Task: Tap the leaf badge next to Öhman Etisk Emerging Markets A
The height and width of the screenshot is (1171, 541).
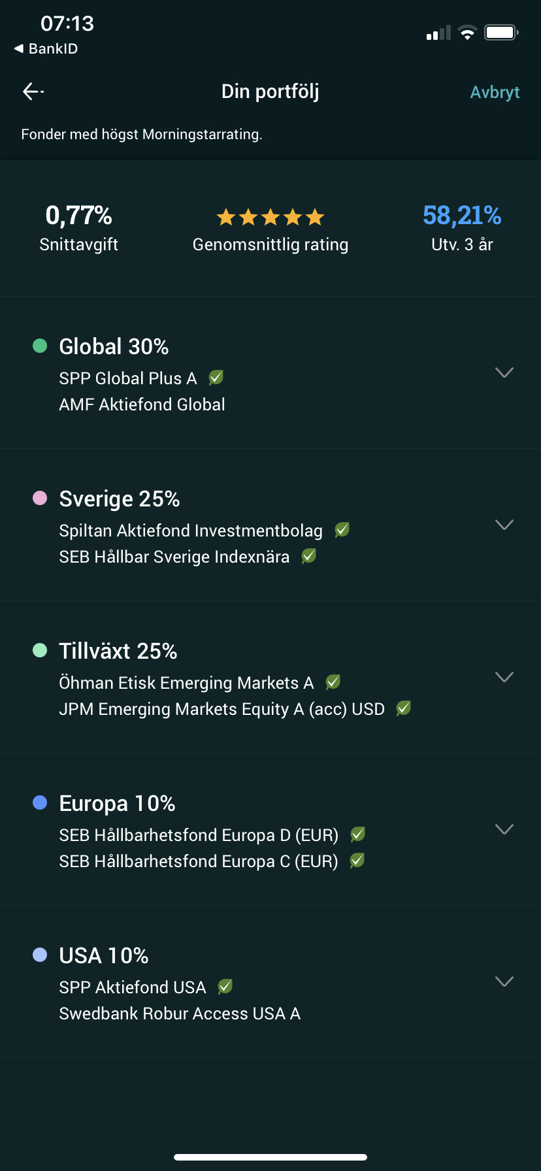Action: tap(333, 682)
